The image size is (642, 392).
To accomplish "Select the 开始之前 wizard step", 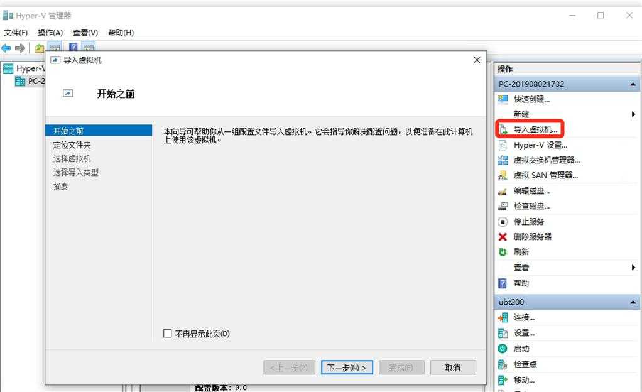I will [x=99, y=131].
